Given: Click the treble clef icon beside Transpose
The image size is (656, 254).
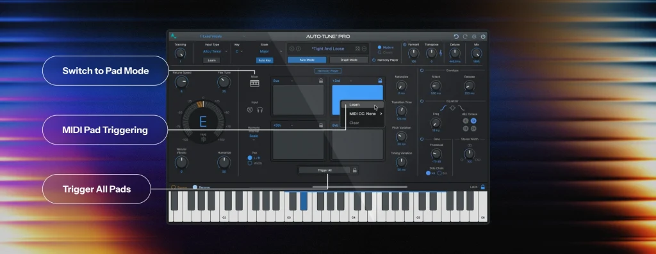Looking at the screenshot, I should coord(441,54).
